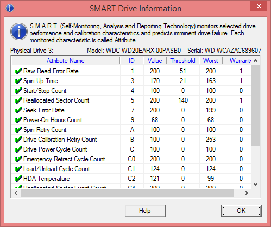The image size is (271, 227).
Task: Click green checkmark for Seek Error Rate
Action: (x=18, y=110)
